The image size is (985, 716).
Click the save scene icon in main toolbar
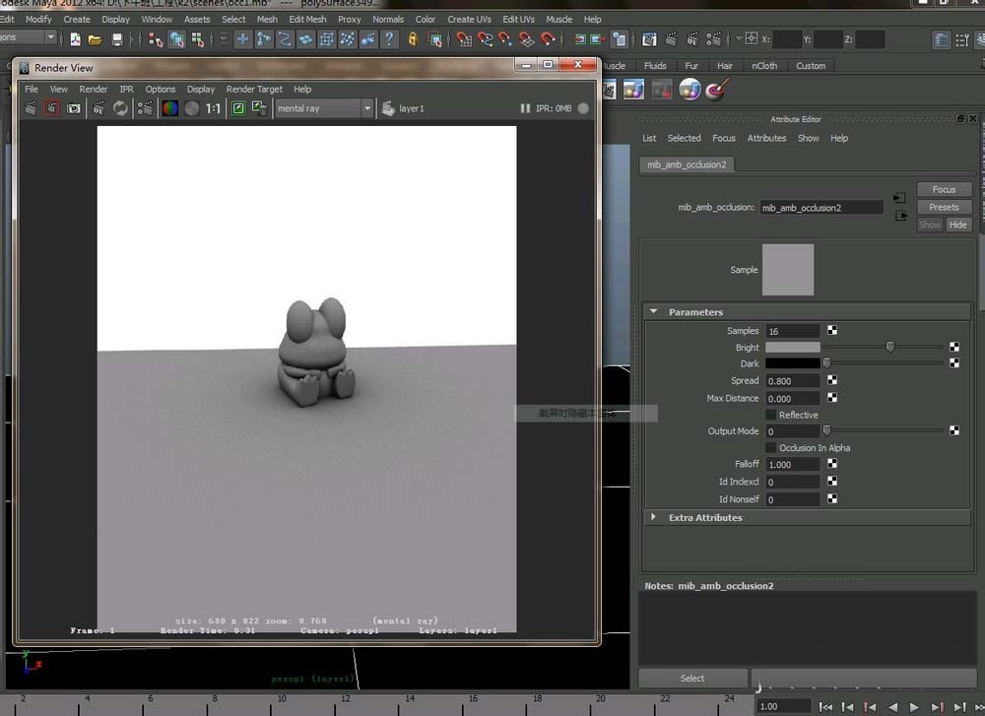pyautogui.click(x=117, y=39)
